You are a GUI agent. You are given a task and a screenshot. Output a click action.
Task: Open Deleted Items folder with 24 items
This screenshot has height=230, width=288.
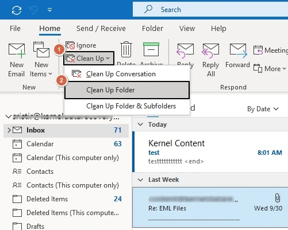coord(66,199)
